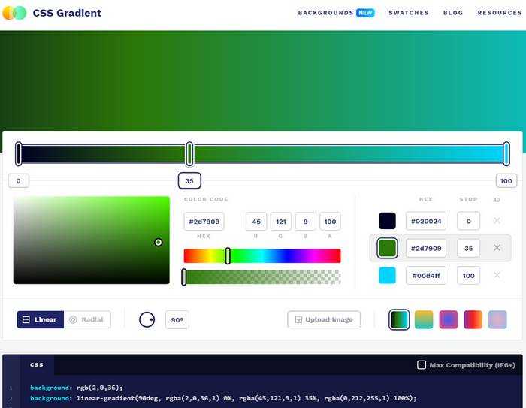Viewport: 526px width, 408px height.
Task: Open the Swatches page
Action: (409, 13)
